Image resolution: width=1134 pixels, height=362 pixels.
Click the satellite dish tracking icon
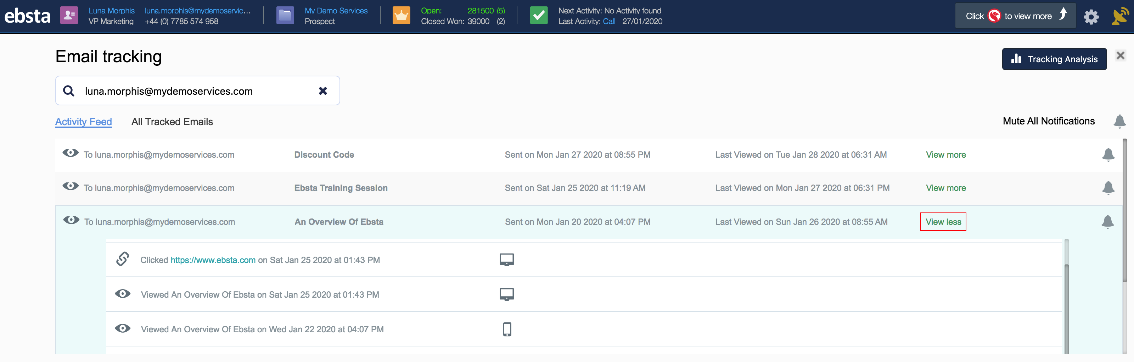1119,16
